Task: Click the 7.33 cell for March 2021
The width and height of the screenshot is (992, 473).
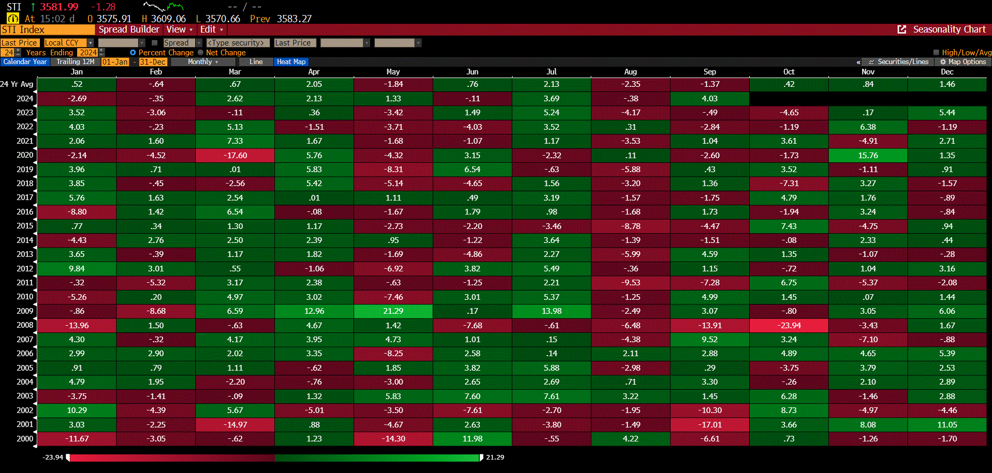Action: tap(235, 141)
